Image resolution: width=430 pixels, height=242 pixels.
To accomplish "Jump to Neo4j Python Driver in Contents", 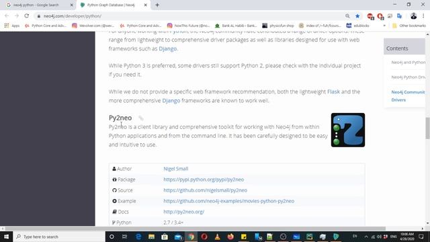I will click(408, 77).
